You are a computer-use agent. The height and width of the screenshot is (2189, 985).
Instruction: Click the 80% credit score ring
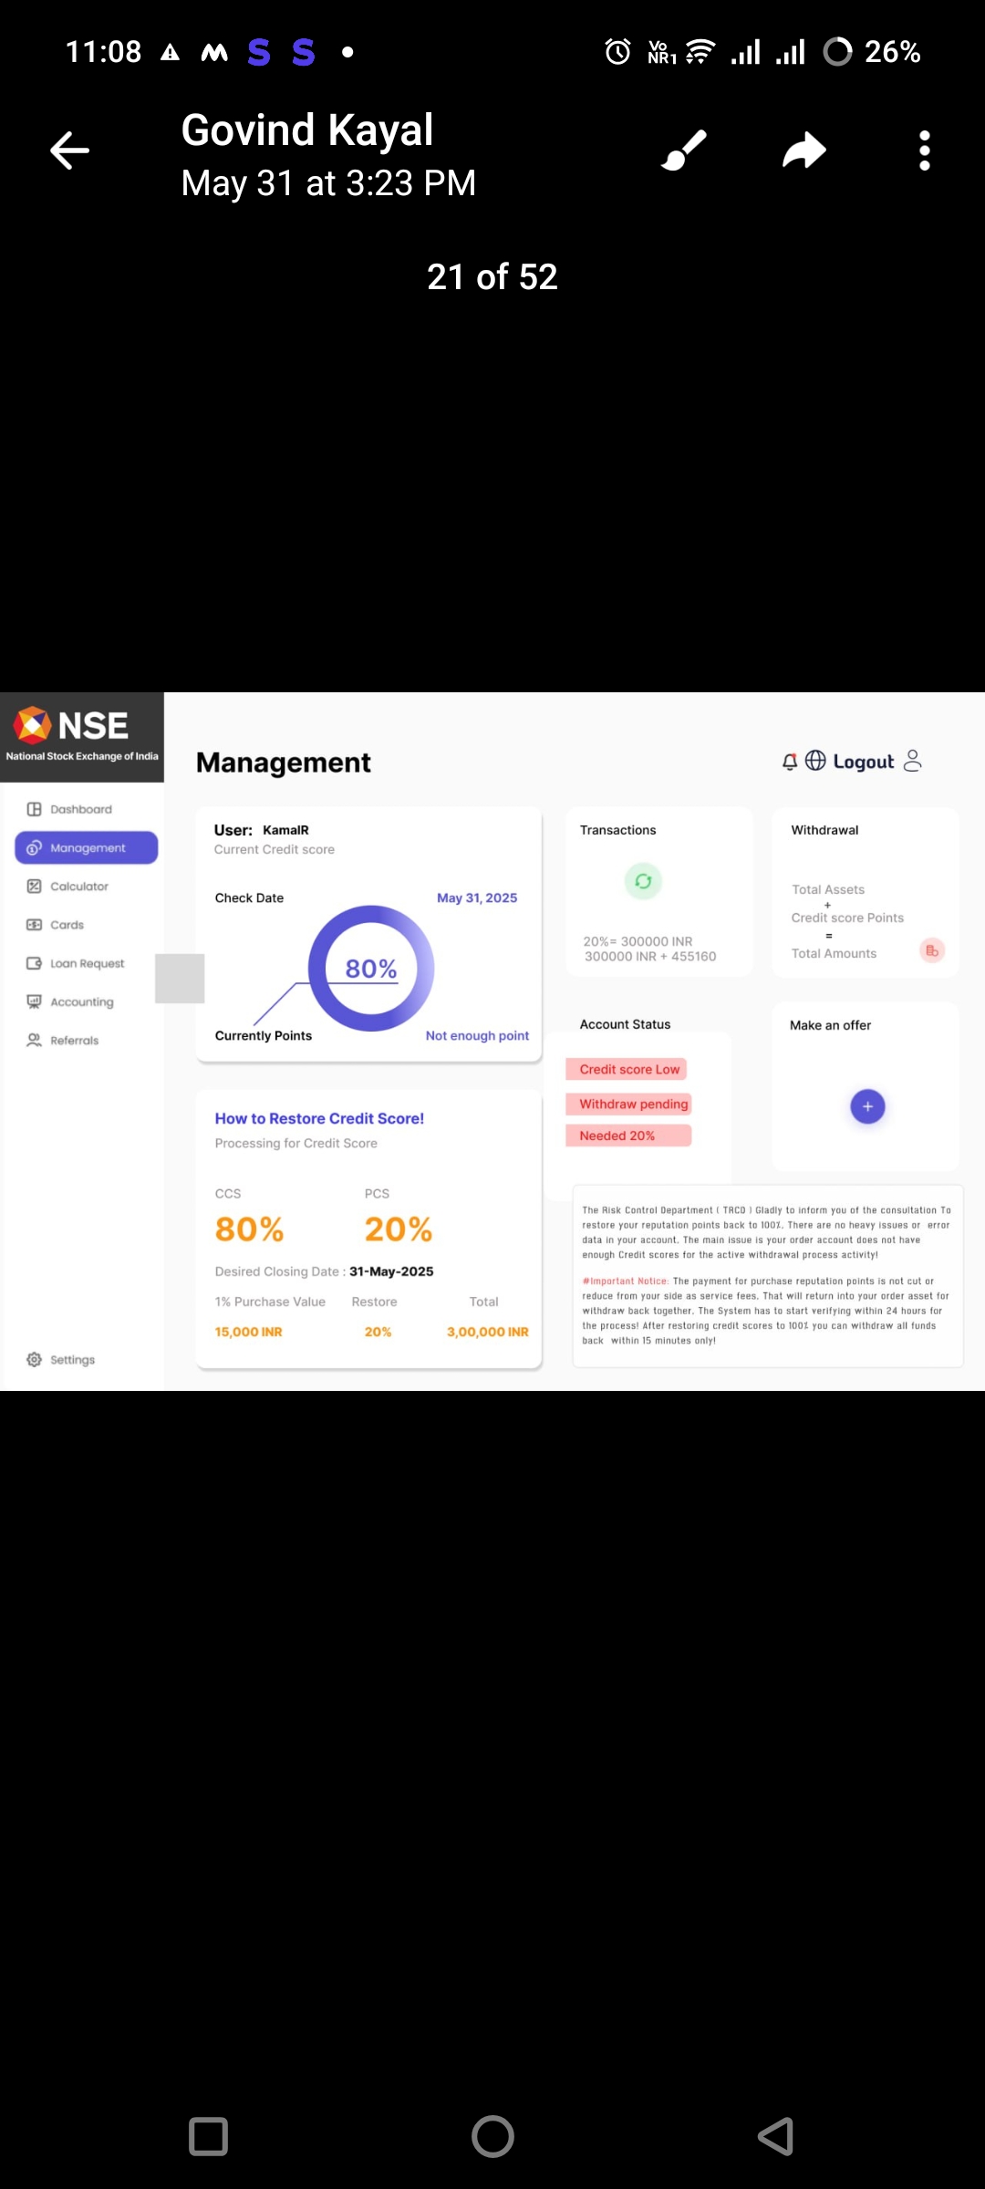(371, 969)
